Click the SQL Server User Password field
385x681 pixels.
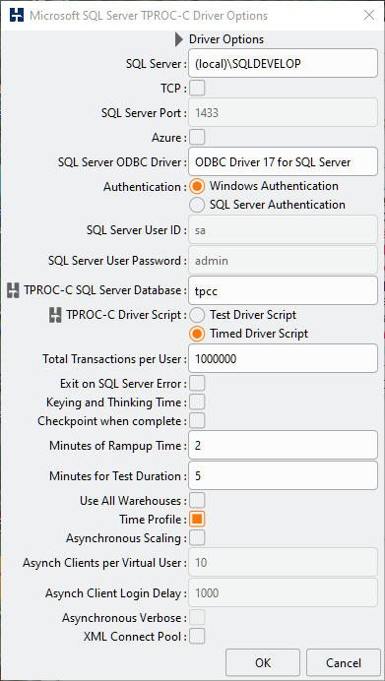(x=283, y=260)
